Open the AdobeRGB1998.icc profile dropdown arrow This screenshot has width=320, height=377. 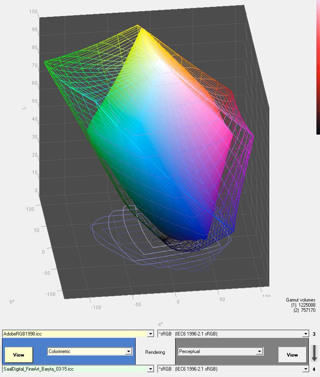click(151, 334)
